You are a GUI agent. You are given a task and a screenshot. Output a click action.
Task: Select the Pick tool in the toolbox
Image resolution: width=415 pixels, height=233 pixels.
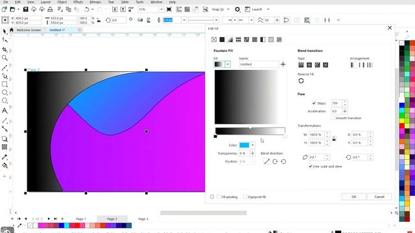pyautogui.click(x=5, y=32)
